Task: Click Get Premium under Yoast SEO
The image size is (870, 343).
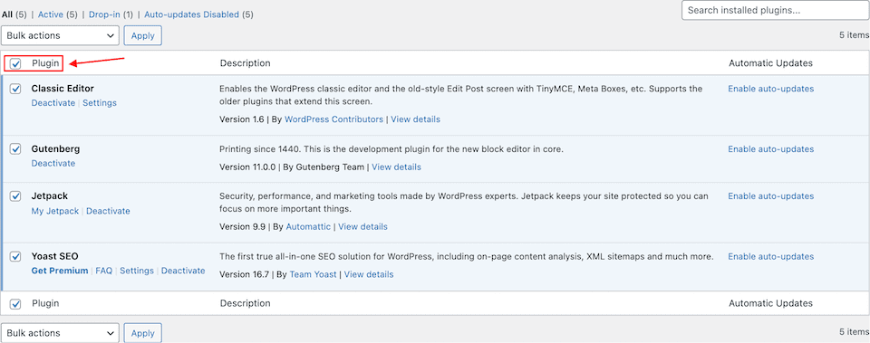Action: coord(60,271)
